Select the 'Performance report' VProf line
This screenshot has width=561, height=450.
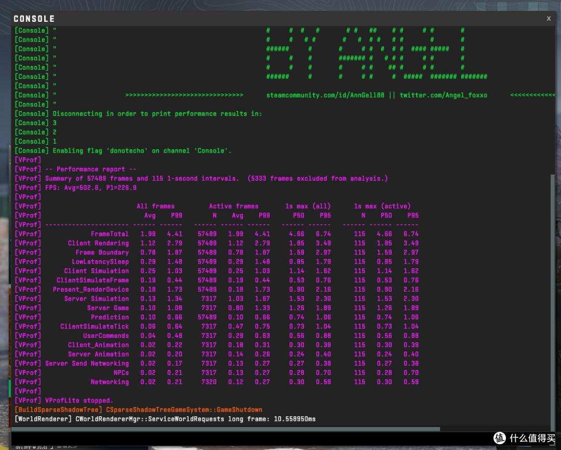tap(75, 169)
